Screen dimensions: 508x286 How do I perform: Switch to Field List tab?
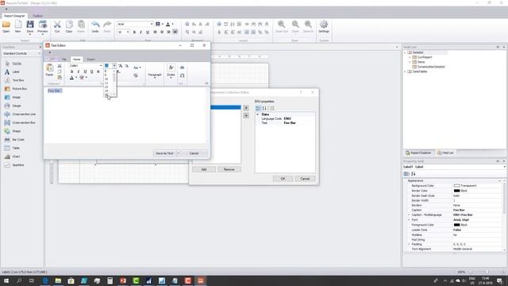(x=445, y=153)
